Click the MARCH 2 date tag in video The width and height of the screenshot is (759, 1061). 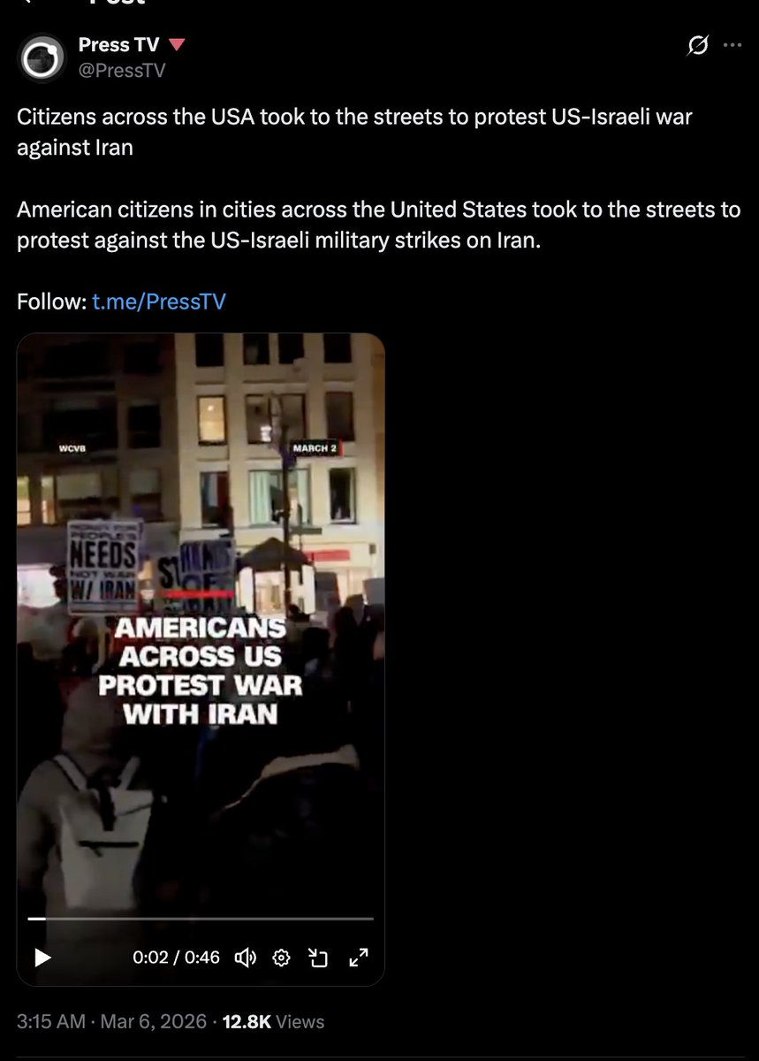pos(315,448)
